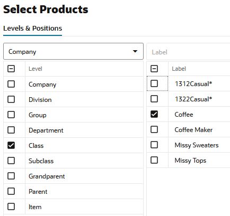
Task: Click the Coffee label text
Action: [184, 115]
